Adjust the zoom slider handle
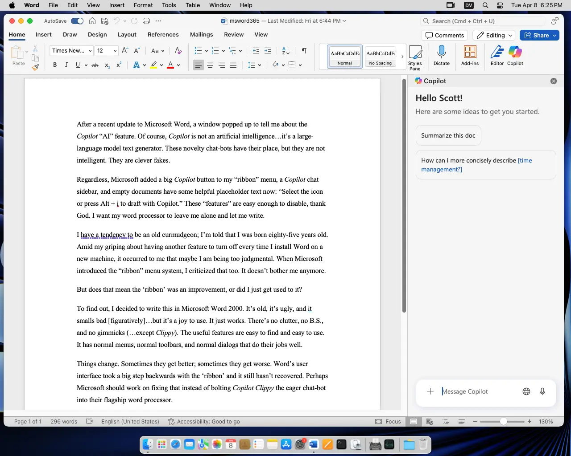Image resolution: width=571 pixels, height=456 pixels. tap(503, 421)
